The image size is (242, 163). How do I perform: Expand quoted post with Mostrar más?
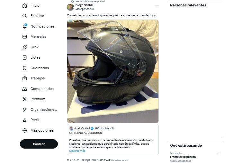tap(77, 151)
